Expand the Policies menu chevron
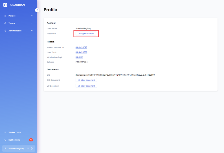This screenshot has width=224, height=153. click(x=32, y=16)
